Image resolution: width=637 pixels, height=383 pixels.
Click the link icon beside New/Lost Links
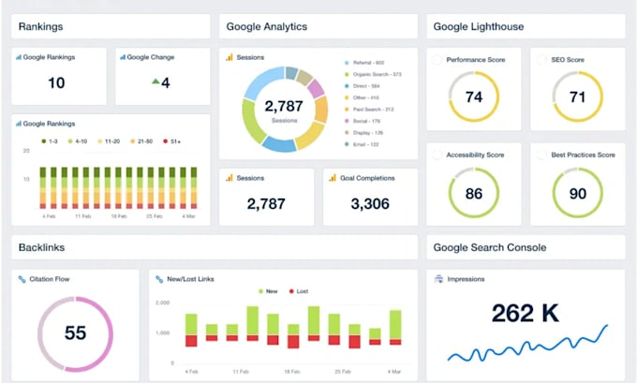click(159, 279)
